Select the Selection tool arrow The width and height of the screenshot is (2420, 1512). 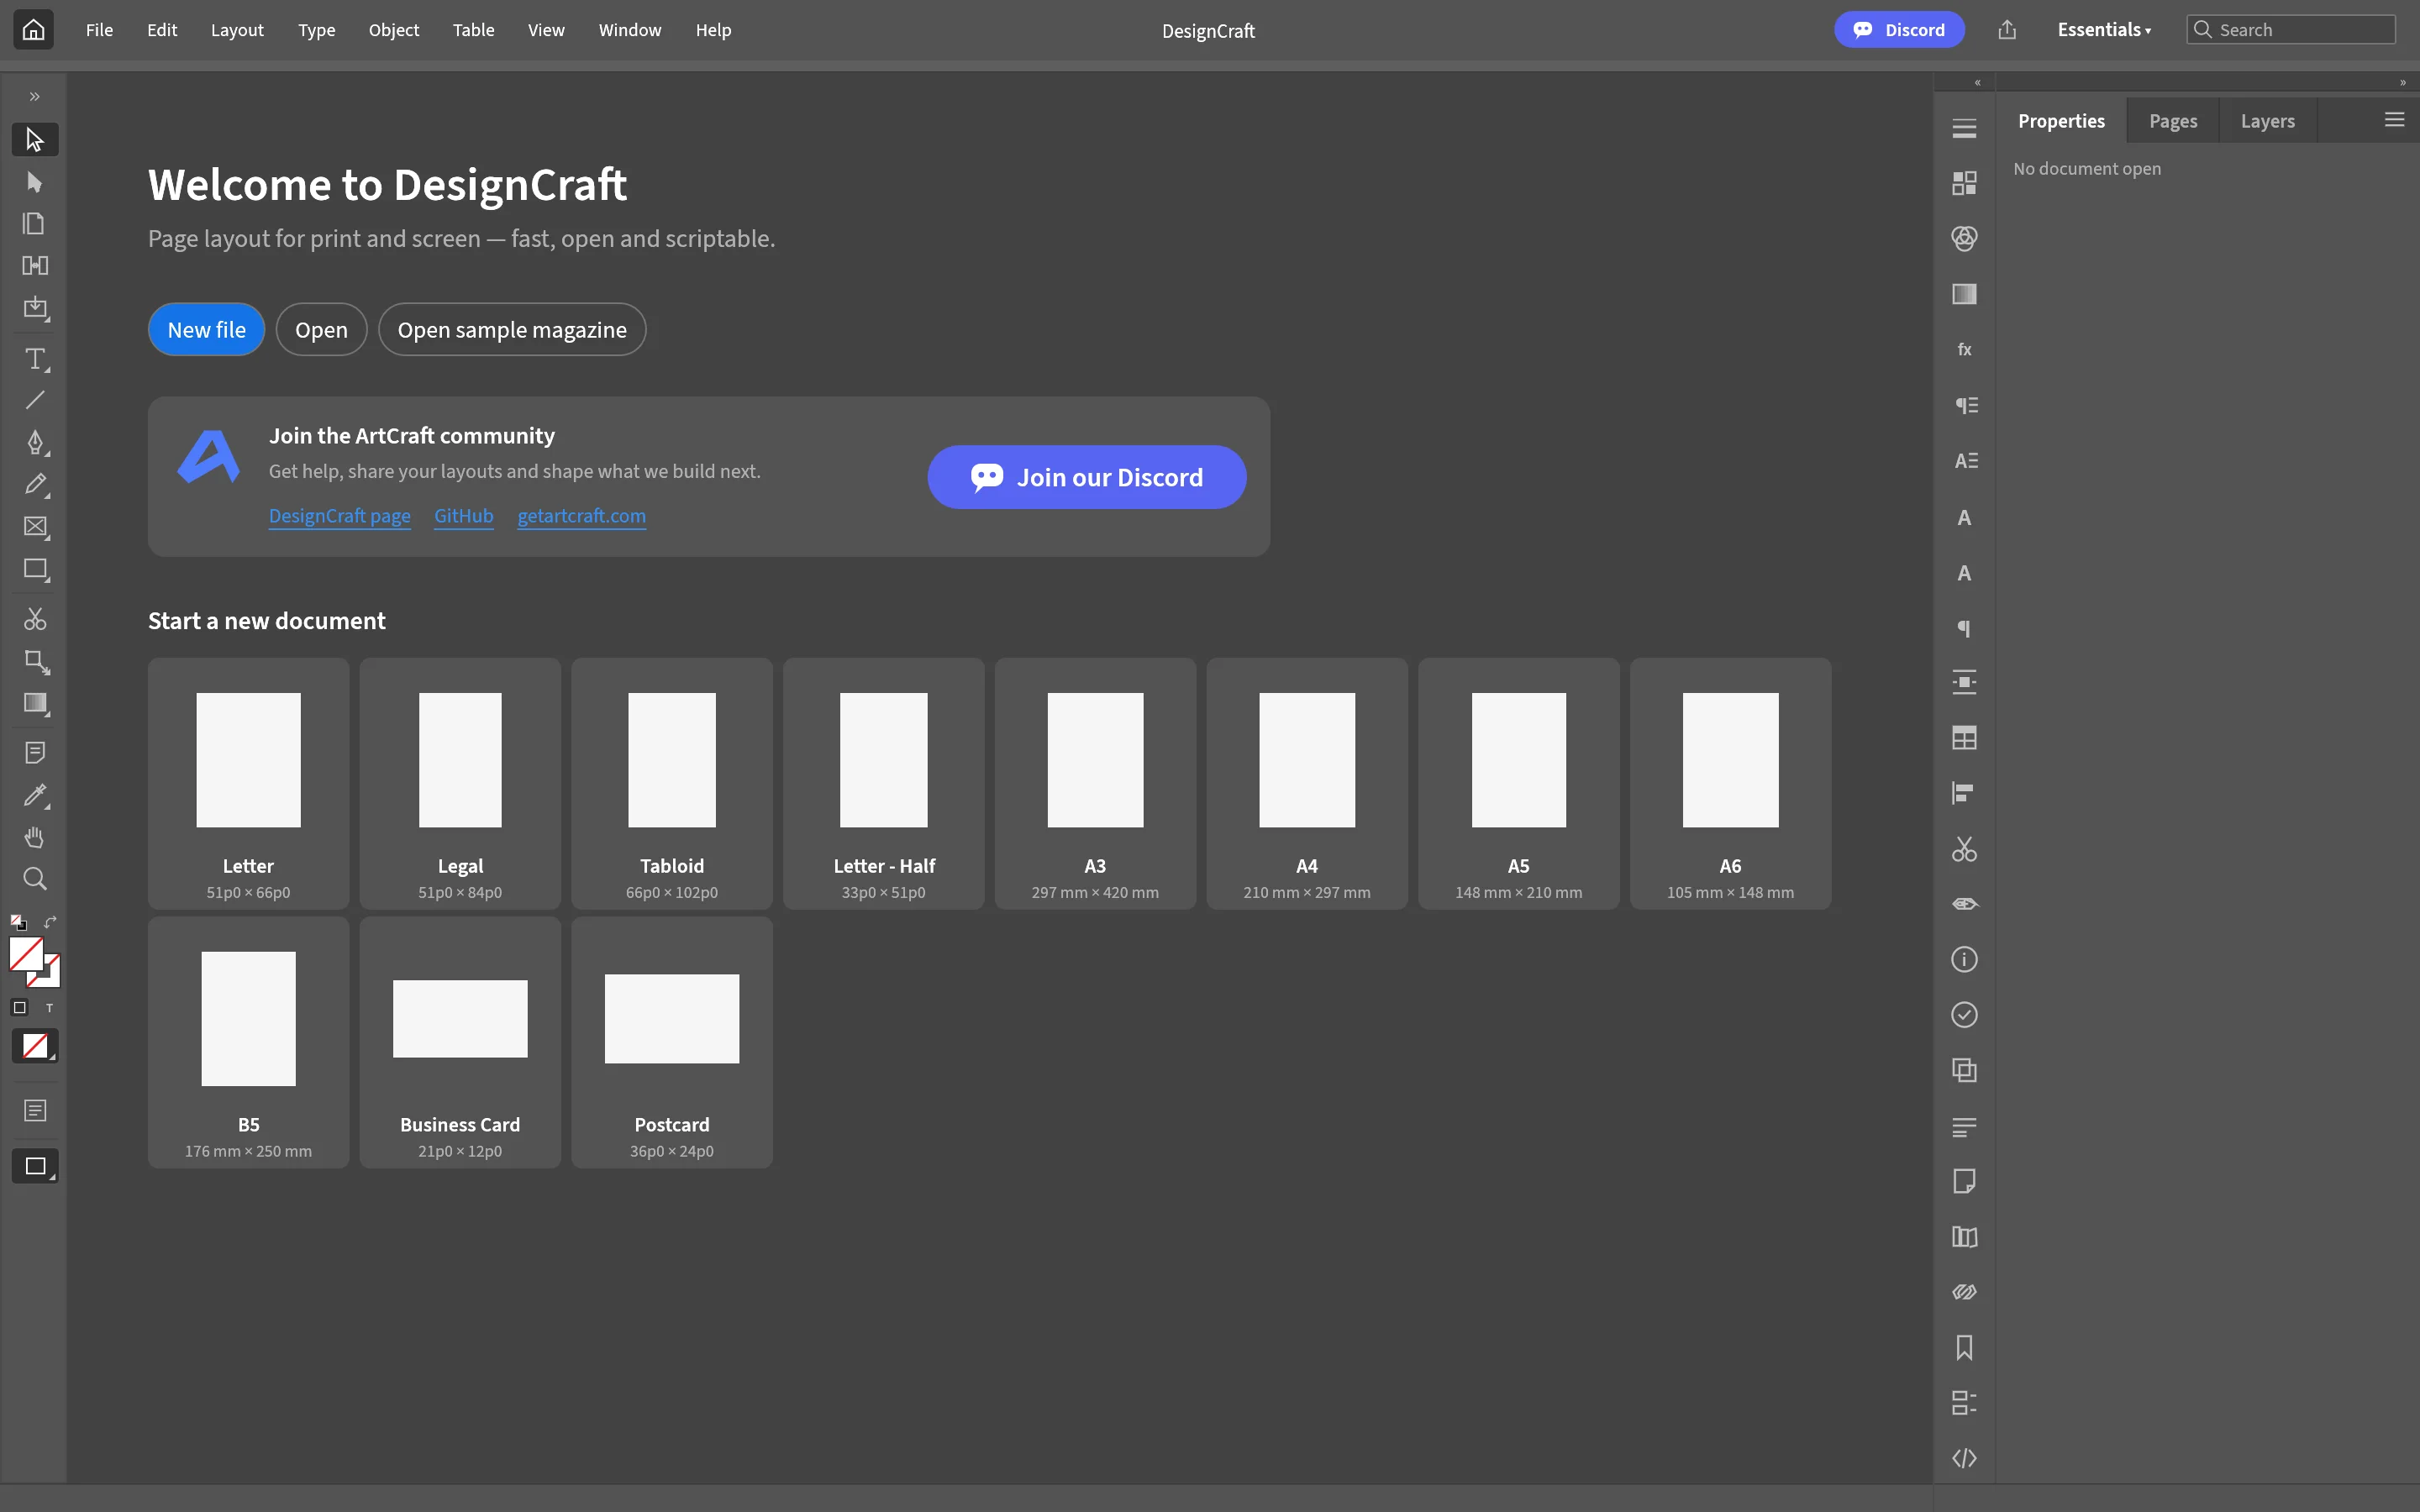(x=35, y=139)
